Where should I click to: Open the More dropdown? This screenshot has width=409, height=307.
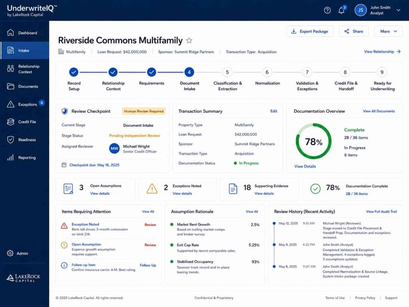388,31
